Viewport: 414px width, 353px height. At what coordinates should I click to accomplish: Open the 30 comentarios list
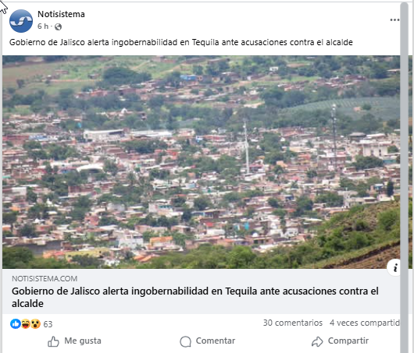293,323
